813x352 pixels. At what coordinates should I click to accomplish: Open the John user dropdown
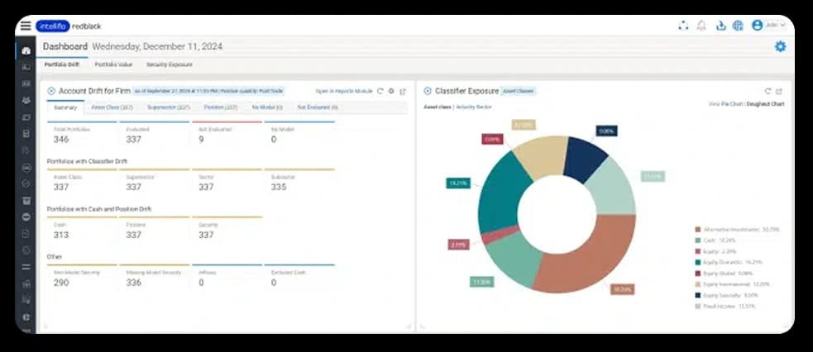(776, 25)
